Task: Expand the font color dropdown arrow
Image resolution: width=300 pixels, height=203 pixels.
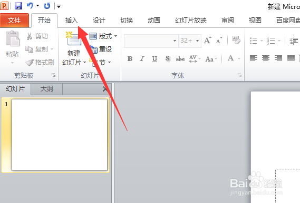Action: click(x=239, y=58)
